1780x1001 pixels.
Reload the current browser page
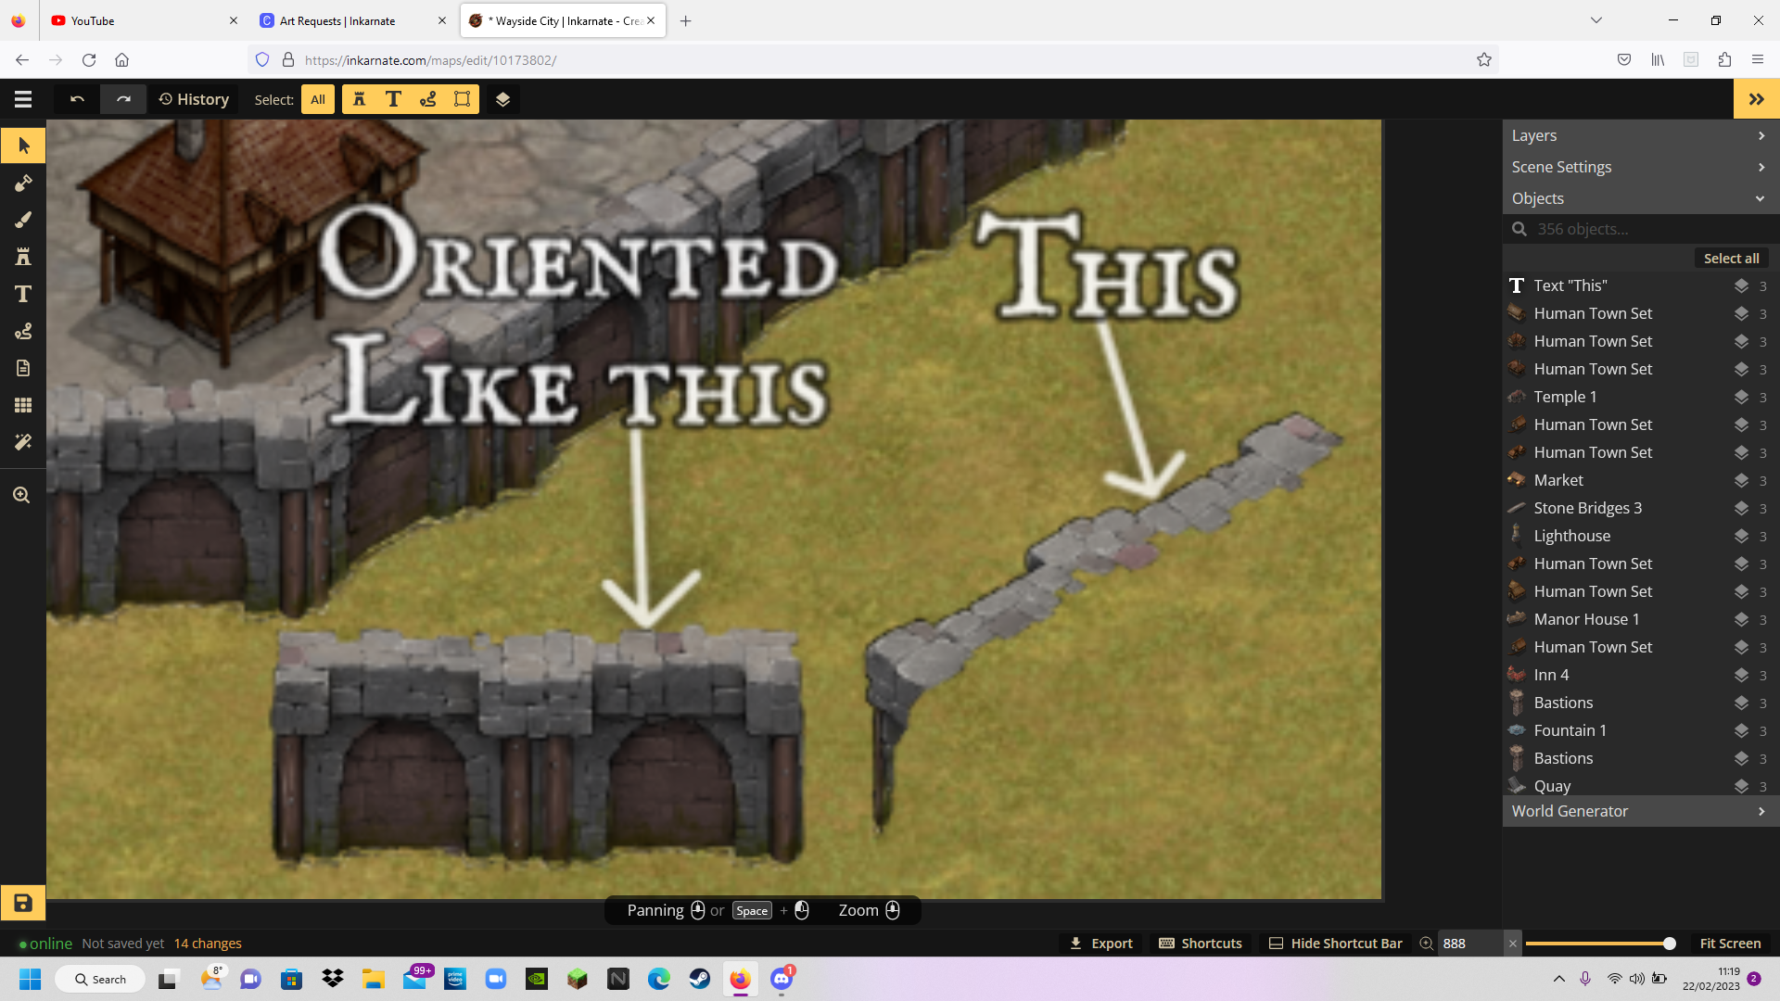pos(89,60)
